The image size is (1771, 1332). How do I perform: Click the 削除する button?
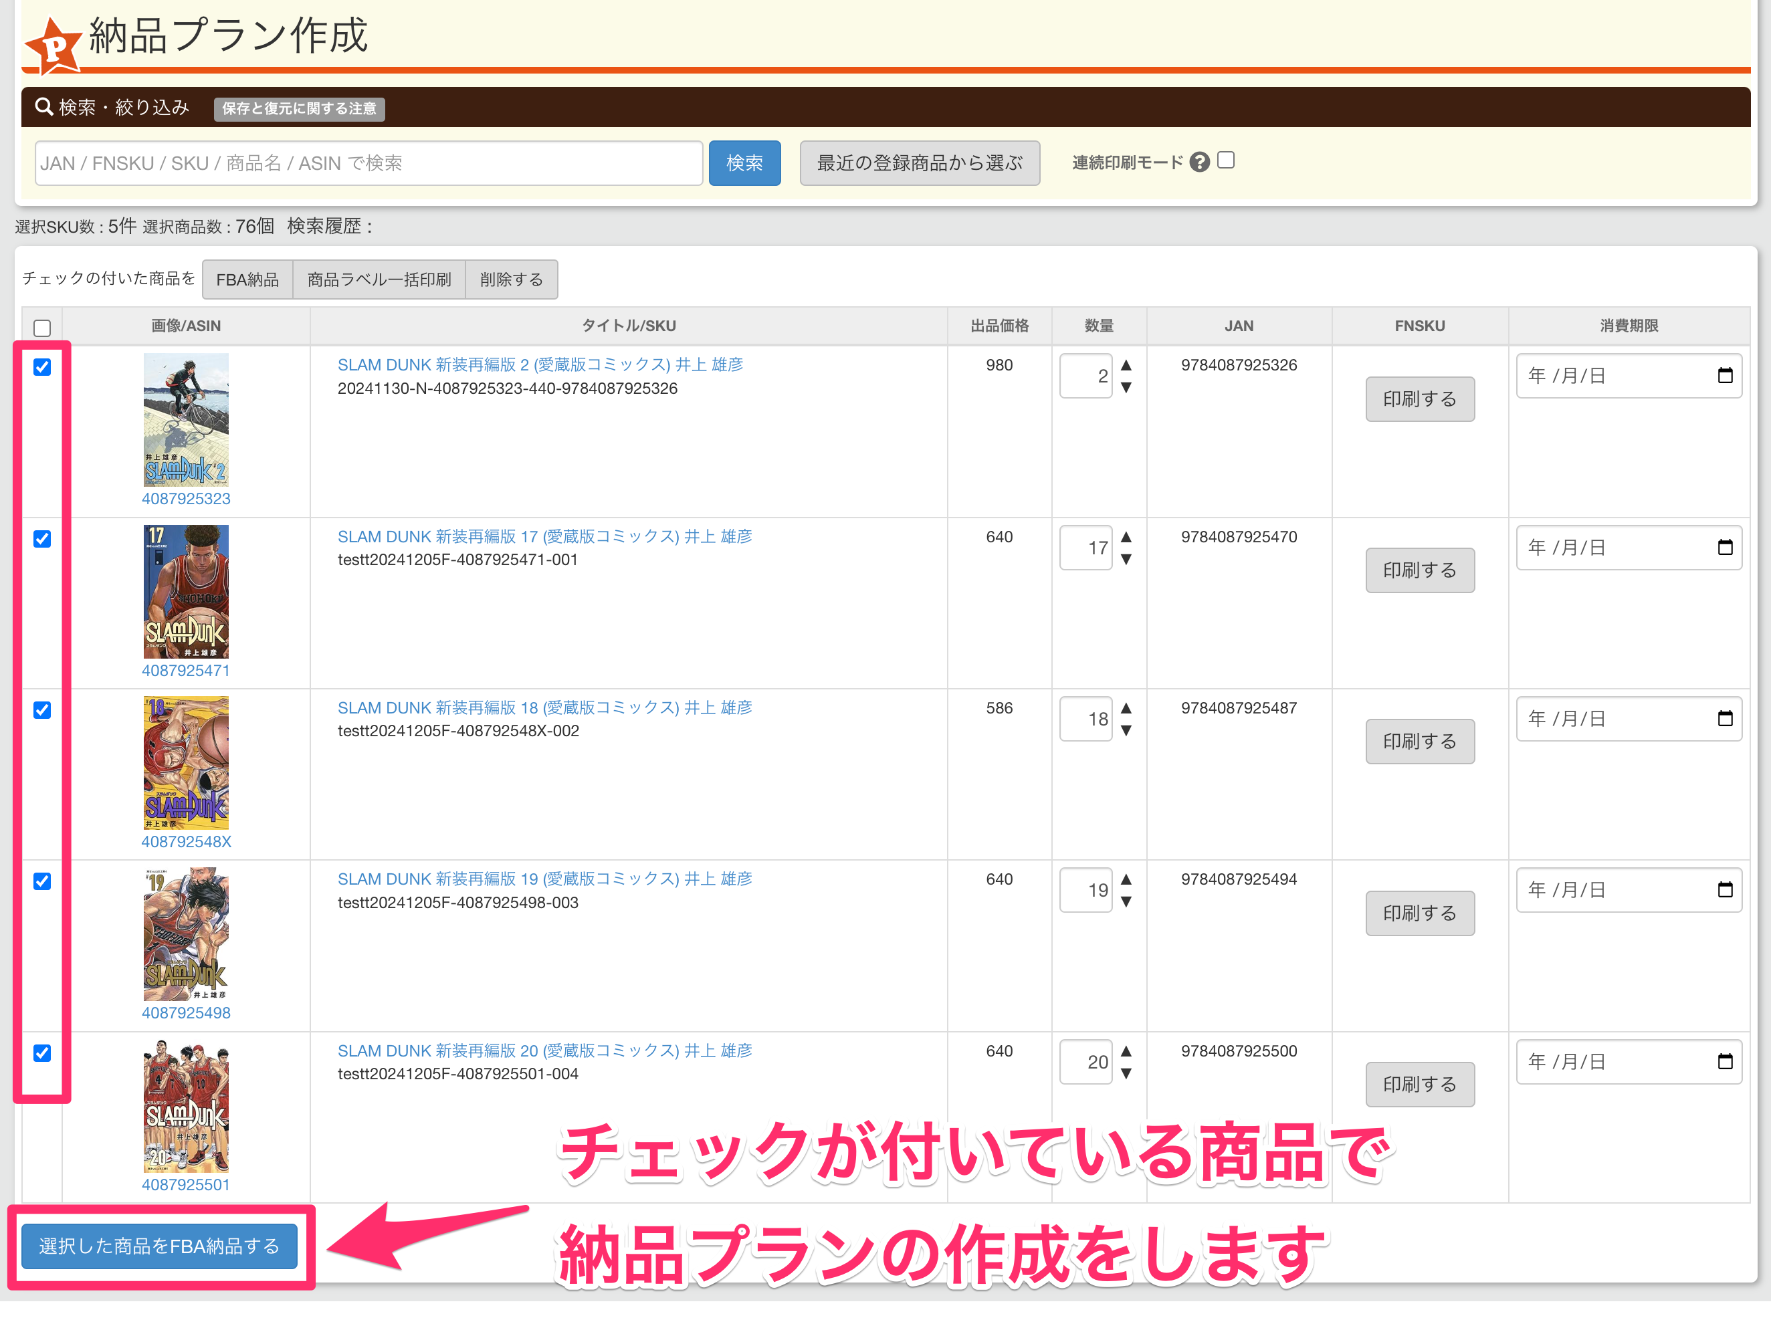(x=512, y=280)
